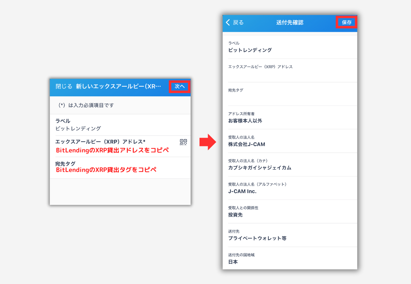Tap 閉じる to dismiss the form
The height and width of the screenshot is (284, 411).
(64, 86)
